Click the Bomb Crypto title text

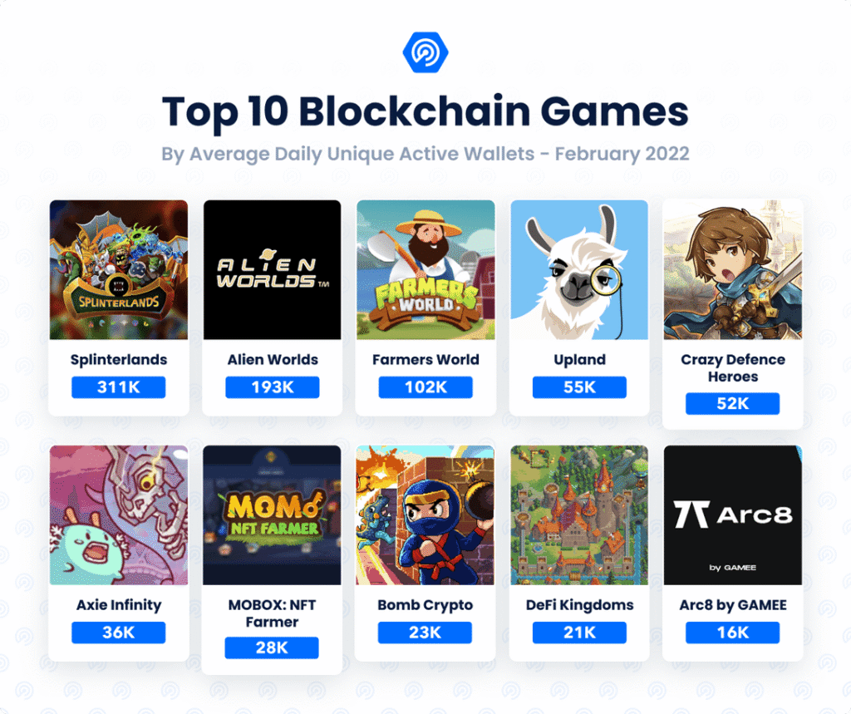(425, 605)
